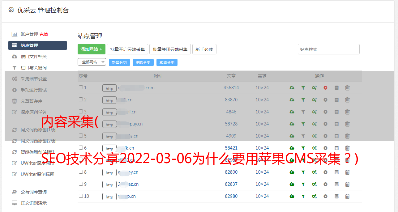Click the database icon in row 6
The image size is (398, 212).
pyautogui.click(x=336, y=148)
